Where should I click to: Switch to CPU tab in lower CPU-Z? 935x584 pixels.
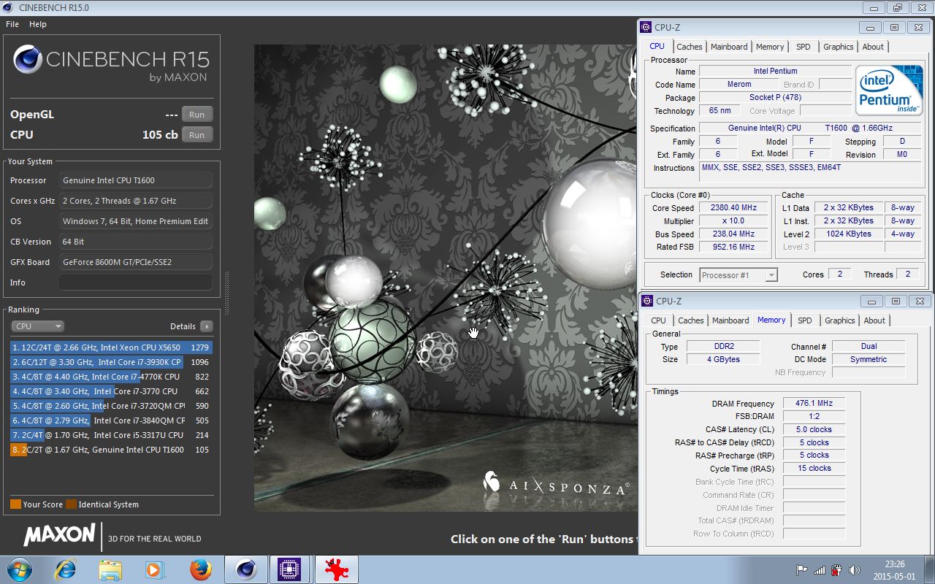(x=658, y=320)
